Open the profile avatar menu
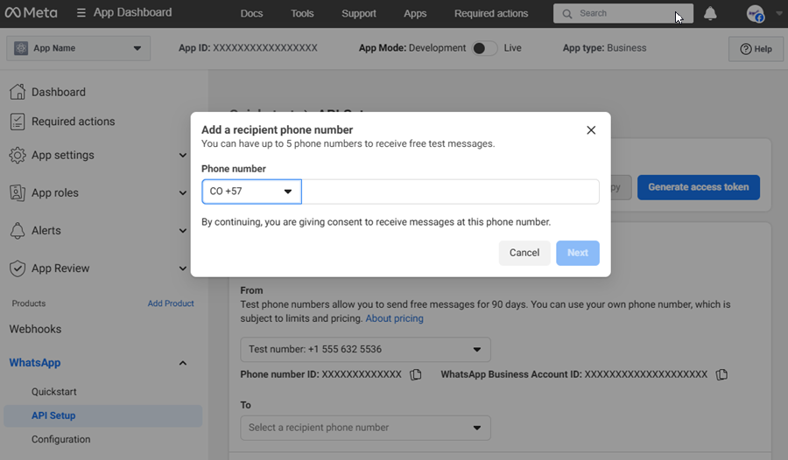 (756, 14)
